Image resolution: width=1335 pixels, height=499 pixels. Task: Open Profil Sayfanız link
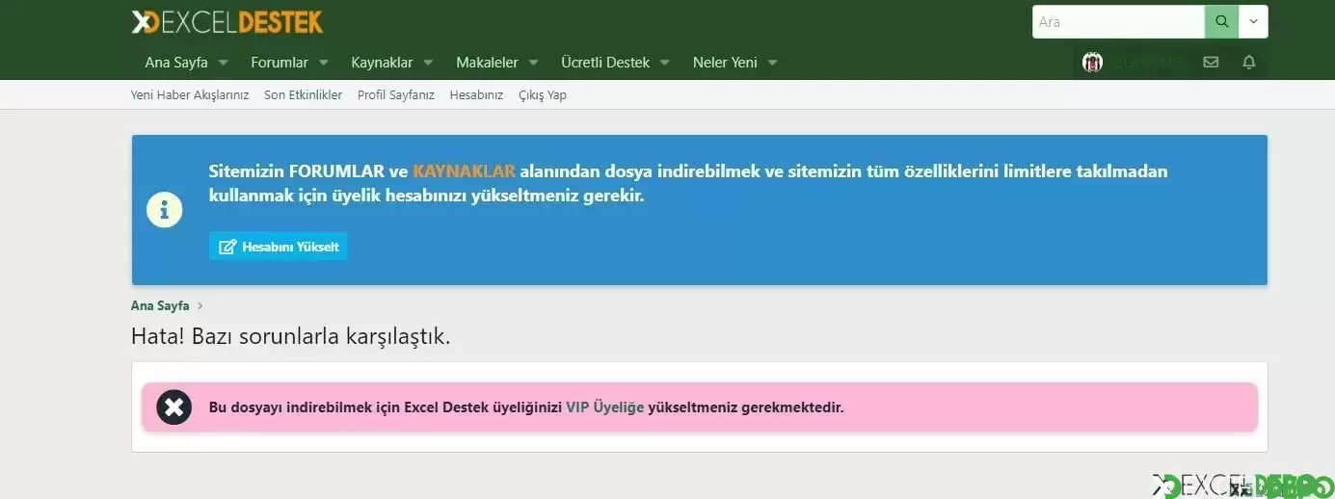point(396,95)
